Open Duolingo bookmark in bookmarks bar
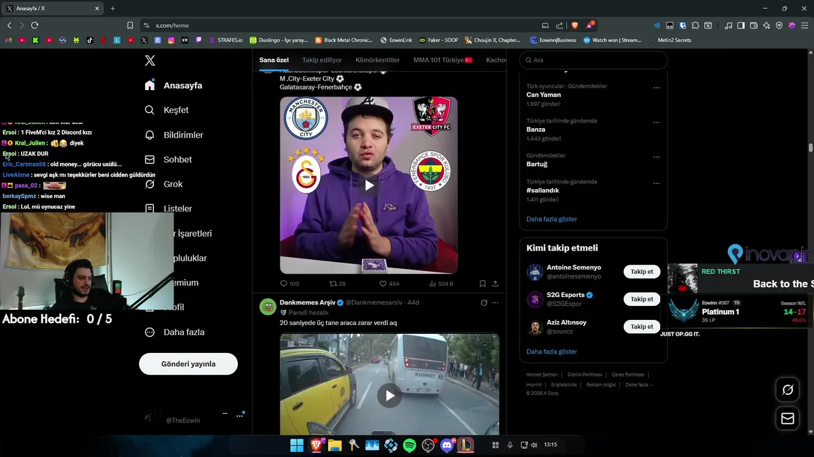This screenshot has height=457, width=814. [279, 40]
